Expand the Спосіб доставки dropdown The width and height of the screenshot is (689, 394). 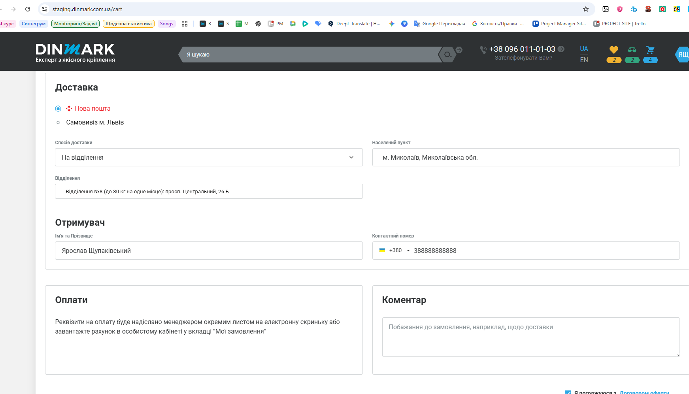[209, 157]
